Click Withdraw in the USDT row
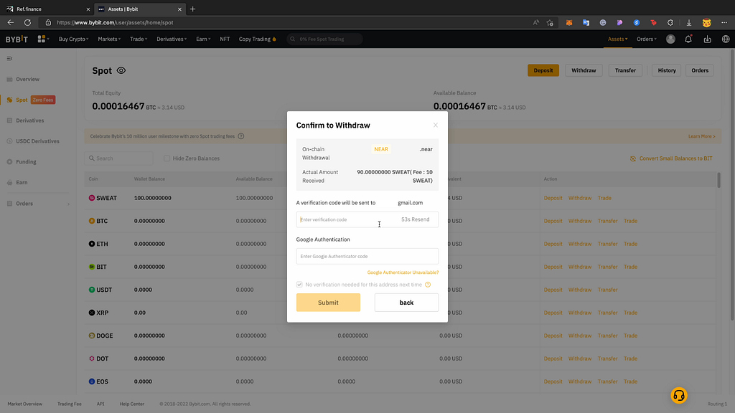Viewport: 735px width, 413px height. (x=580, y=290)
